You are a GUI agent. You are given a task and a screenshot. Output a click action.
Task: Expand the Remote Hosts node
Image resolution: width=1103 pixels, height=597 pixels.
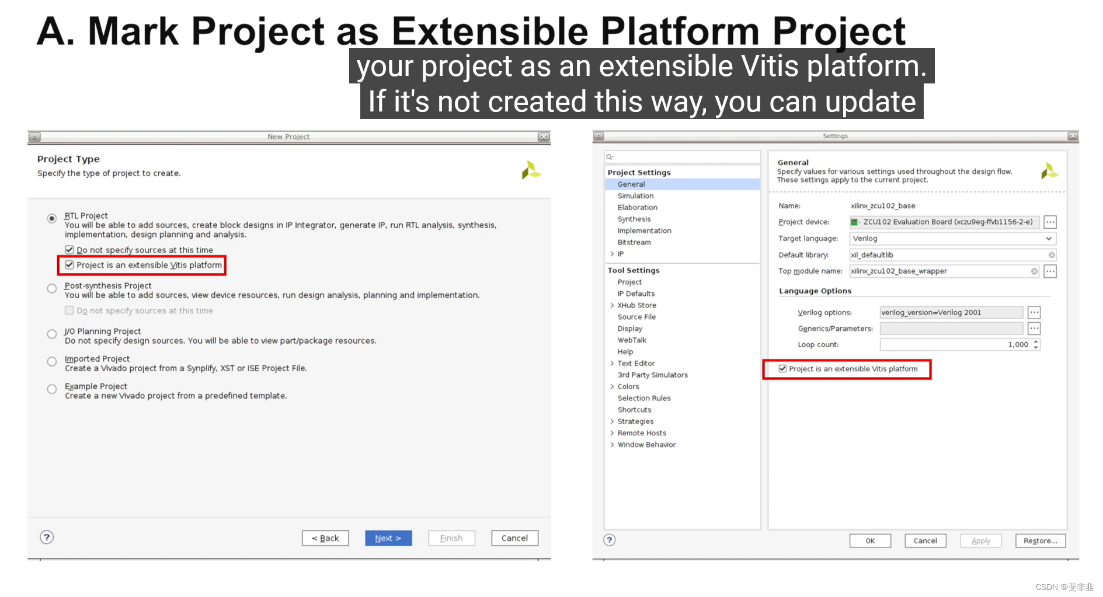point(612,433)
